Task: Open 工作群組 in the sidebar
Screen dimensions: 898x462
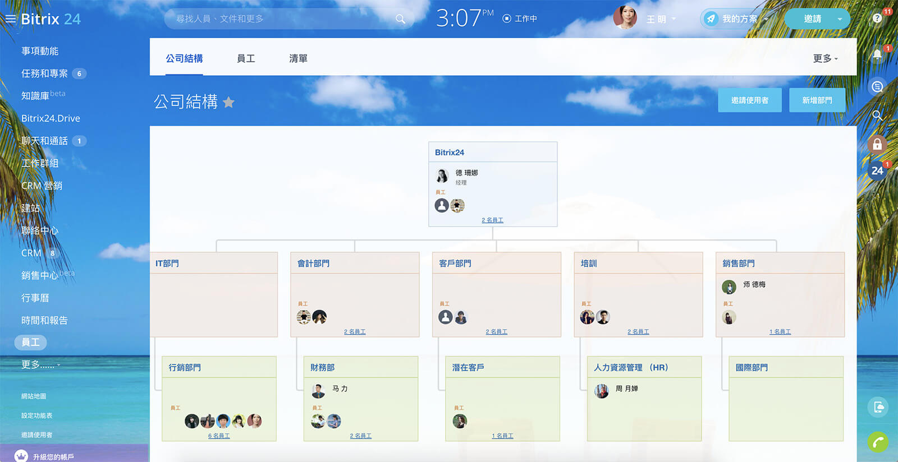Action: 40,163
